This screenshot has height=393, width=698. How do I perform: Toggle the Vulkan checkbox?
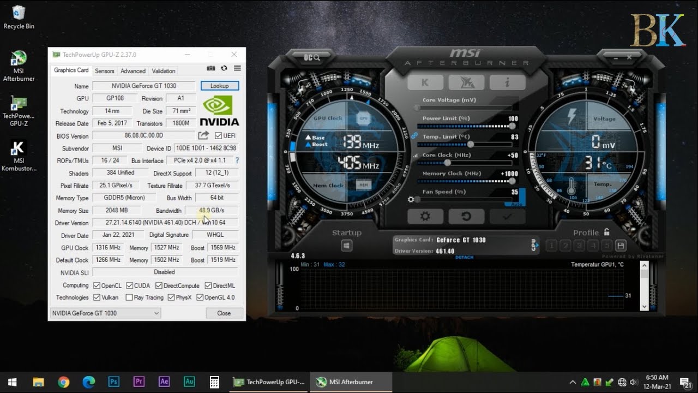click(97, 297)
